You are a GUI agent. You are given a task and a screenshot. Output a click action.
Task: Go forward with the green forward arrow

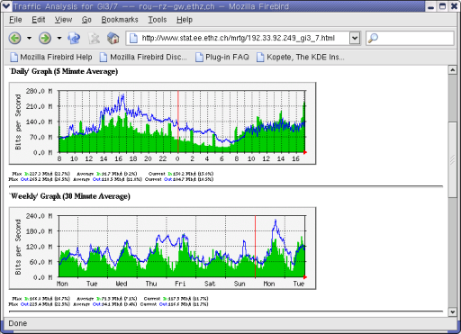click(x=45, y=38)
